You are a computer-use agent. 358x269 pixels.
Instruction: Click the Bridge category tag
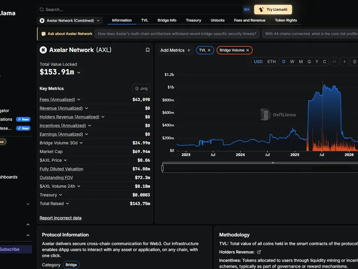tap(71, 265)
